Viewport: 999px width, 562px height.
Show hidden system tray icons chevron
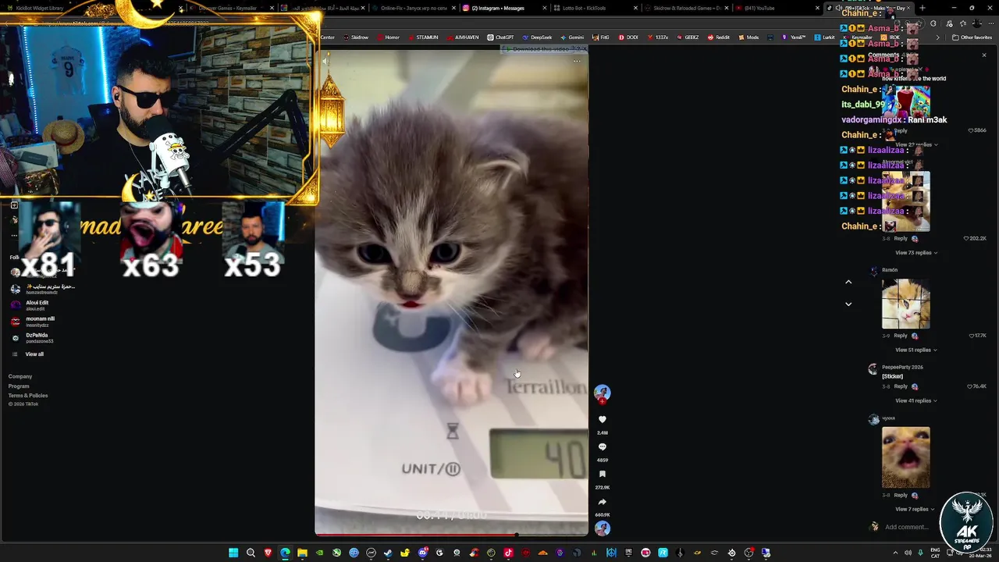point(895,553)
